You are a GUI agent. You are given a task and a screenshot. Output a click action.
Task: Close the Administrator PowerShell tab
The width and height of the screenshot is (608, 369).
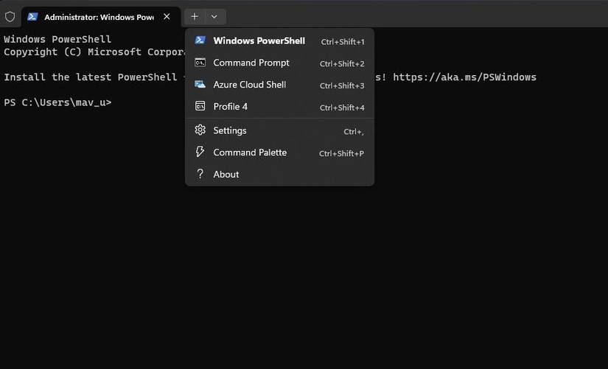[x=167, y=16]
